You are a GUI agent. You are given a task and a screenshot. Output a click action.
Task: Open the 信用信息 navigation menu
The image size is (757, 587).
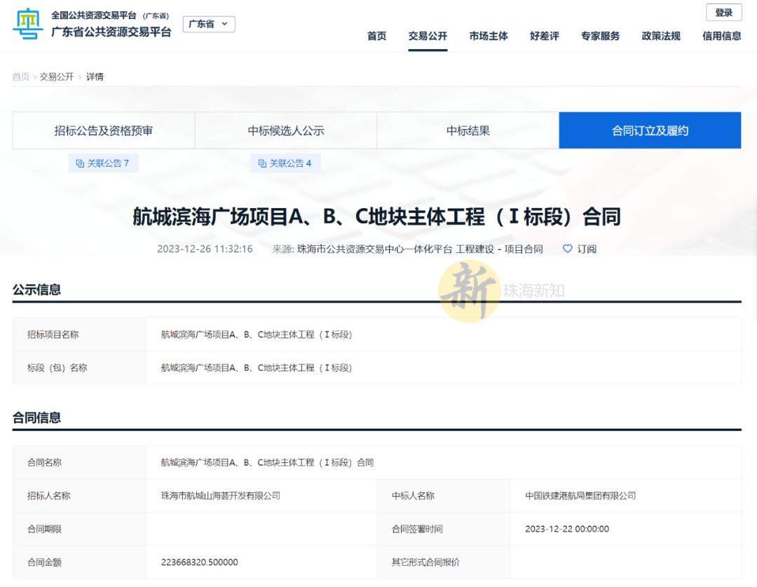pyautogui.click(x=721, y=36)
